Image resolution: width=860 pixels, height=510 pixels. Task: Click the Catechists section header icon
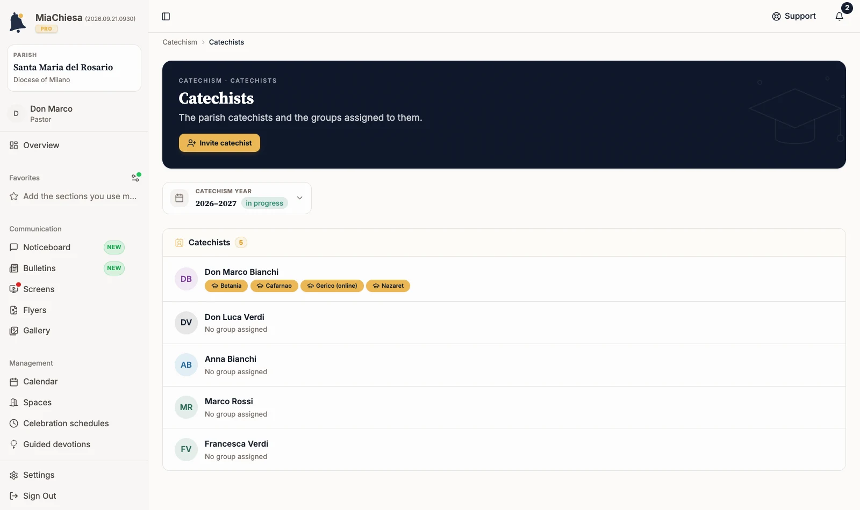180,243
